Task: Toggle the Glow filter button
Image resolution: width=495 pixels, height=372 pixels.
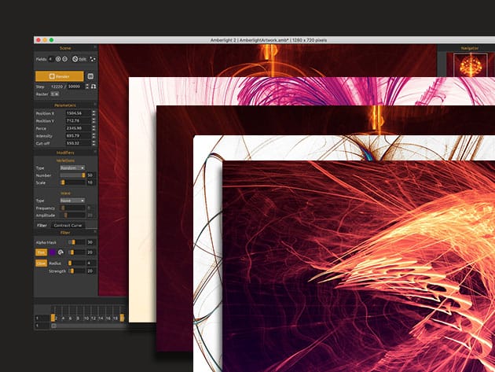Action: tap(41, 263)
